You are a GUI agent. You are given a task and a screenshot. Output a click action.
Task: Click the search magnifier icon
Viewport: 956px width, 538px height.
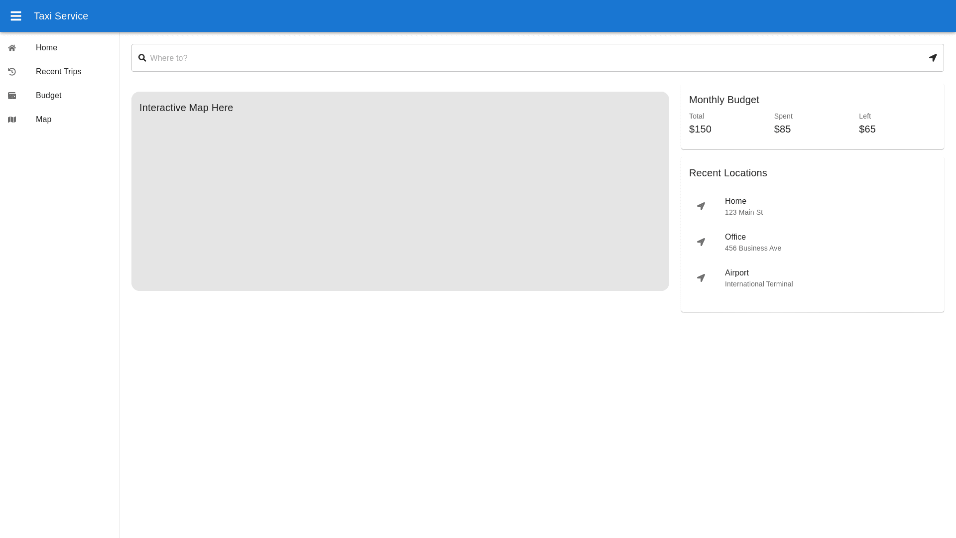point(142,58)
